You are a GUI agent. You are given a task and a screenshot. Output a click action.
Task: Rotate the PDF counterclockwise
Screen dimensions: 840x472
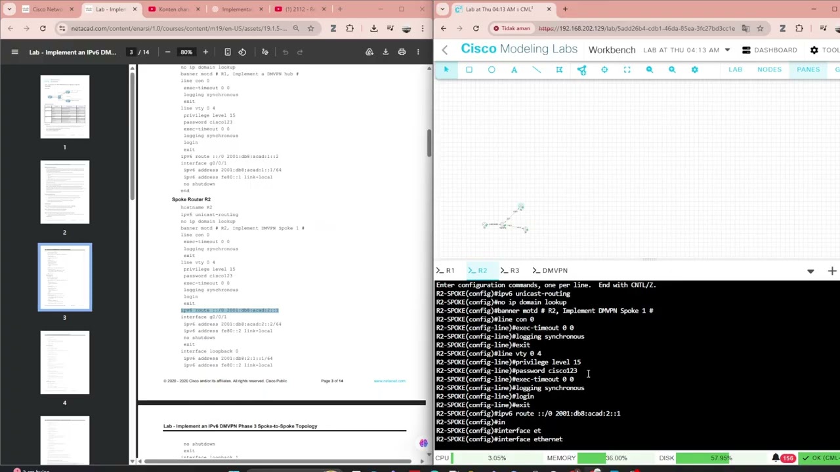click(242, 52)
